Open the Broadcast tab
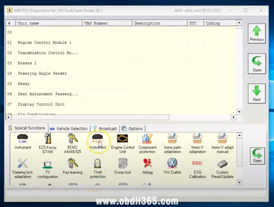Screen dimensions: 274x207 point(105,129)
